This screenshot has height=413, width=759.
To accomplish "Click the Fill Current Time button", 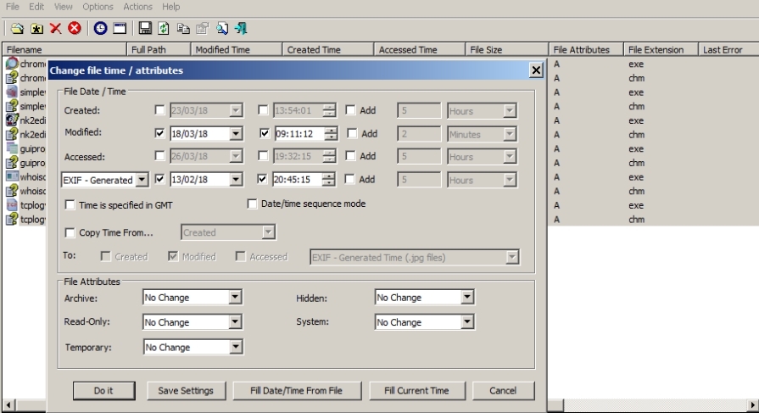I will tap(416, 390).
